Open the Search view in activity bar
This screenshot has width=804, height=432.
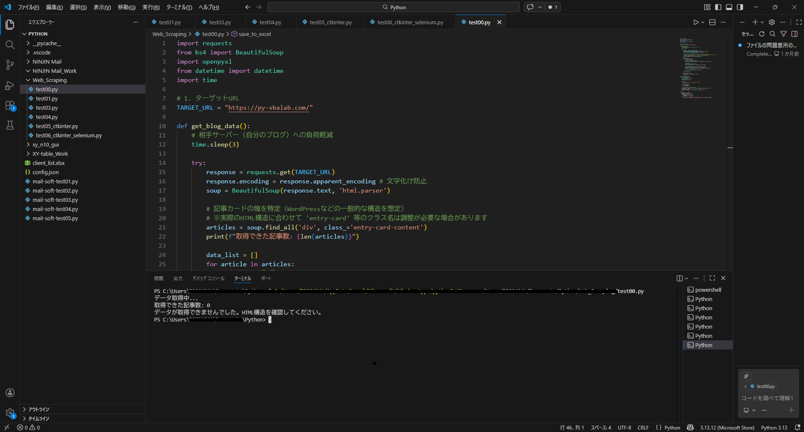(x=10, y=45)
